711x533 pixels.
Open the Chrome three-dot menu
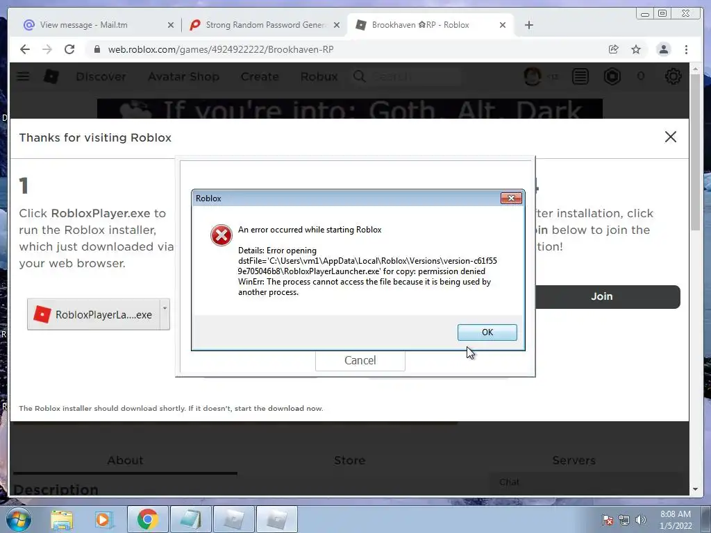(686, 49)
